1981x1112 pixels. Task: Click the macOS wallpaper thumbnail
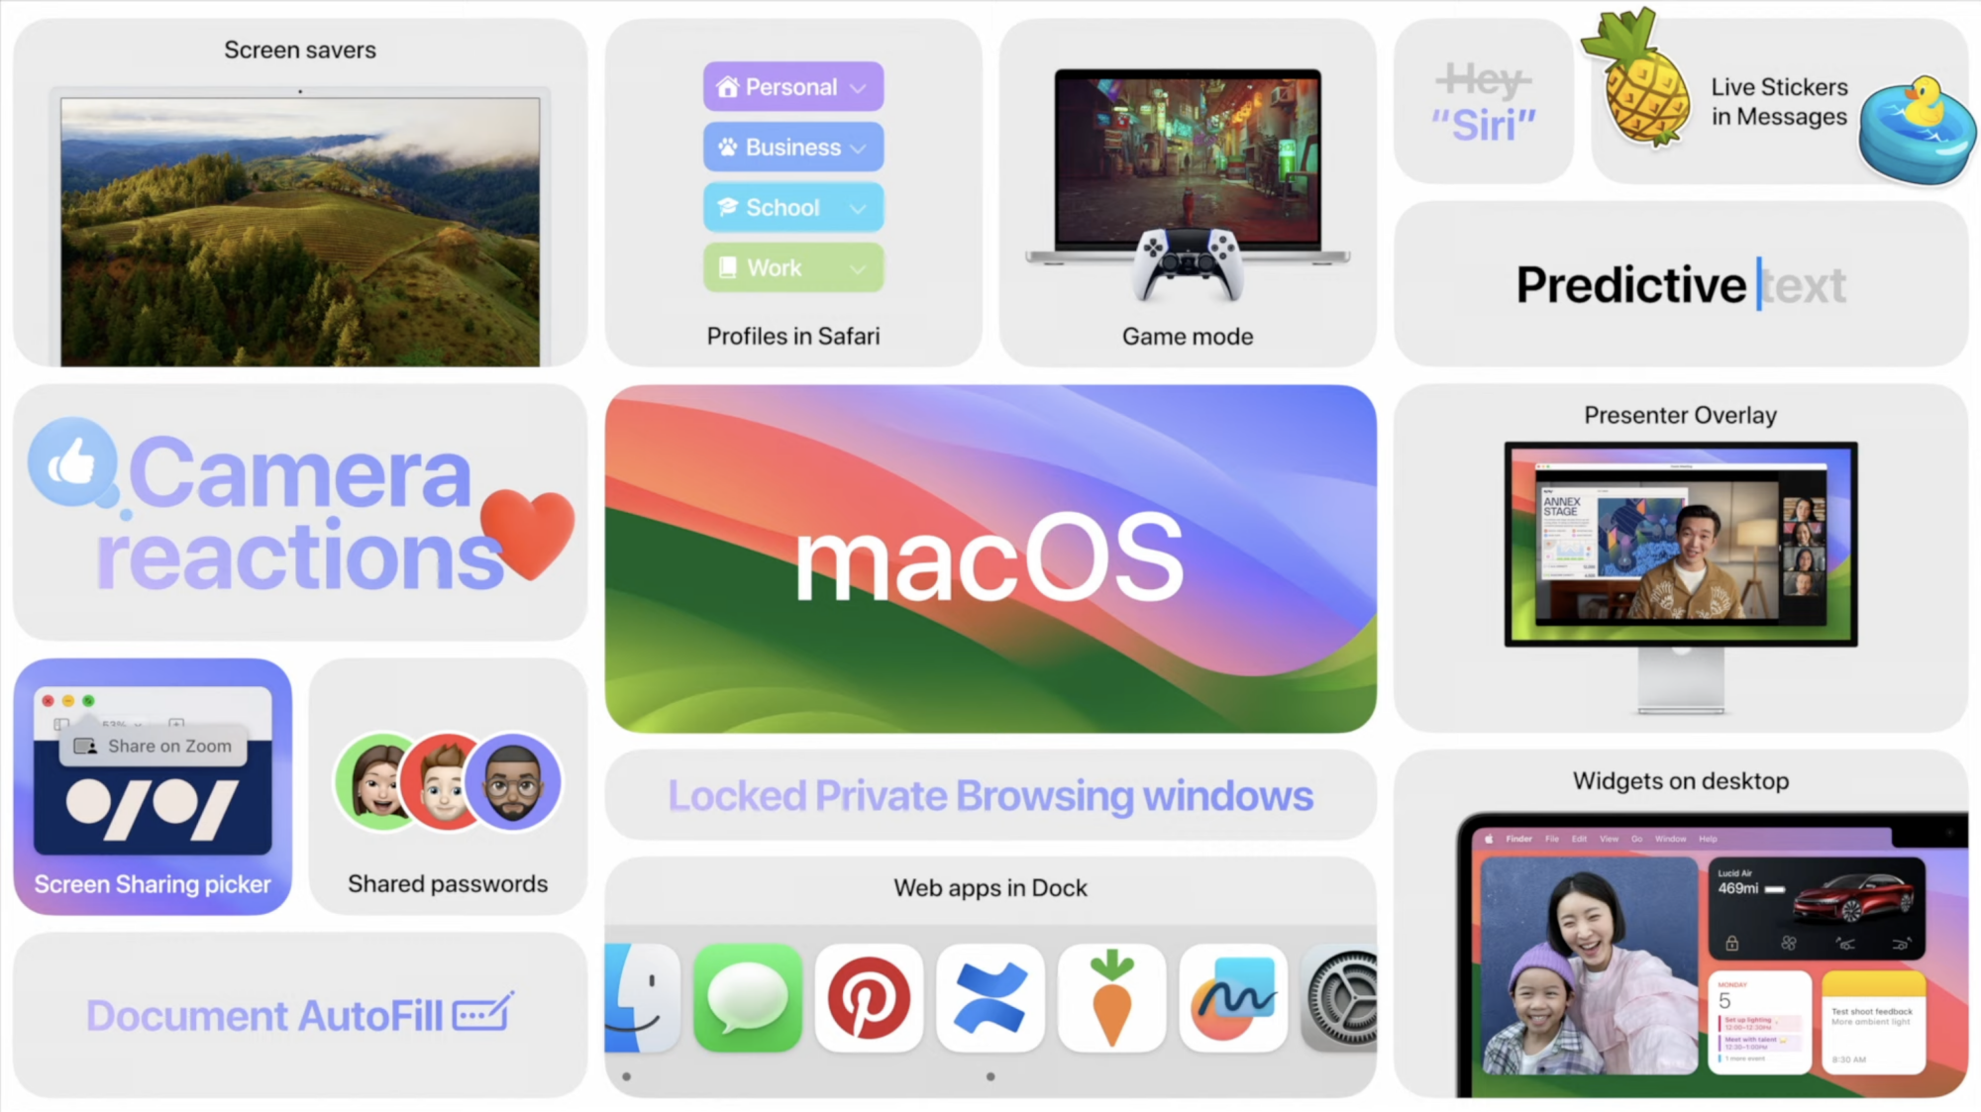pyautogui.click(x=990, y=558)
